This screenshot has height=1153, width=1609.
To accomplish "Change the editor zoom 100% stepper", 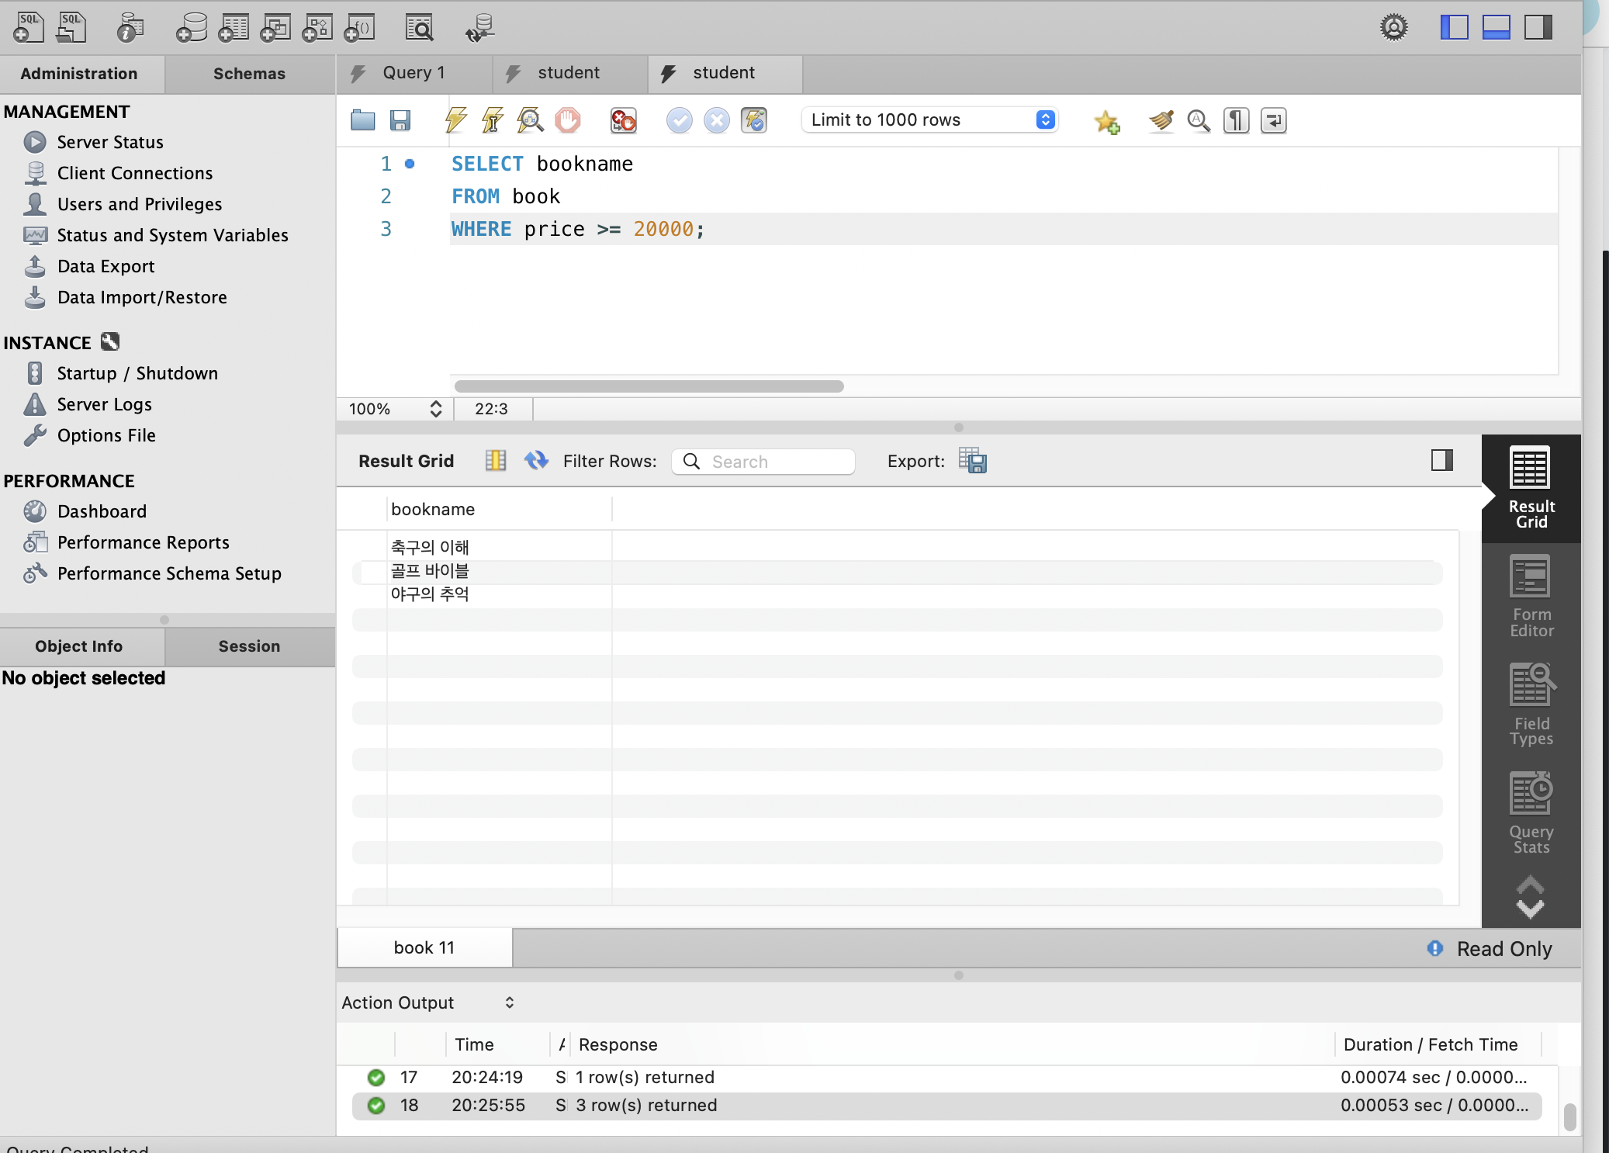I will [x=435, y=409].
